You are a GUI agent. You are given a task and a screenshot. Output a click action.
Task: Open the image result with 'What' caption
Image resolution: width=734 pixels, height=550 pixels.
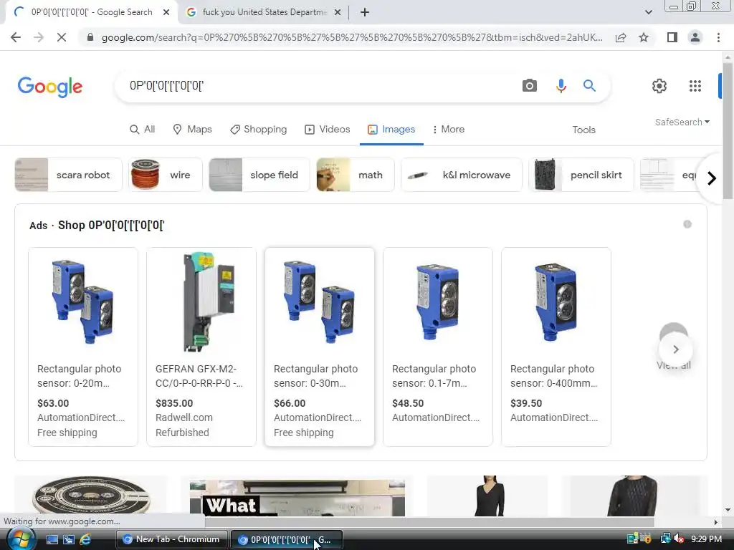[297, 497]
